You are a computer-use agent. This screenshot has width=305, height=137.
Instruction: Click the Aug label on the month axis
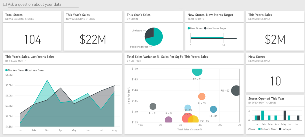click(x=114, y=131)
